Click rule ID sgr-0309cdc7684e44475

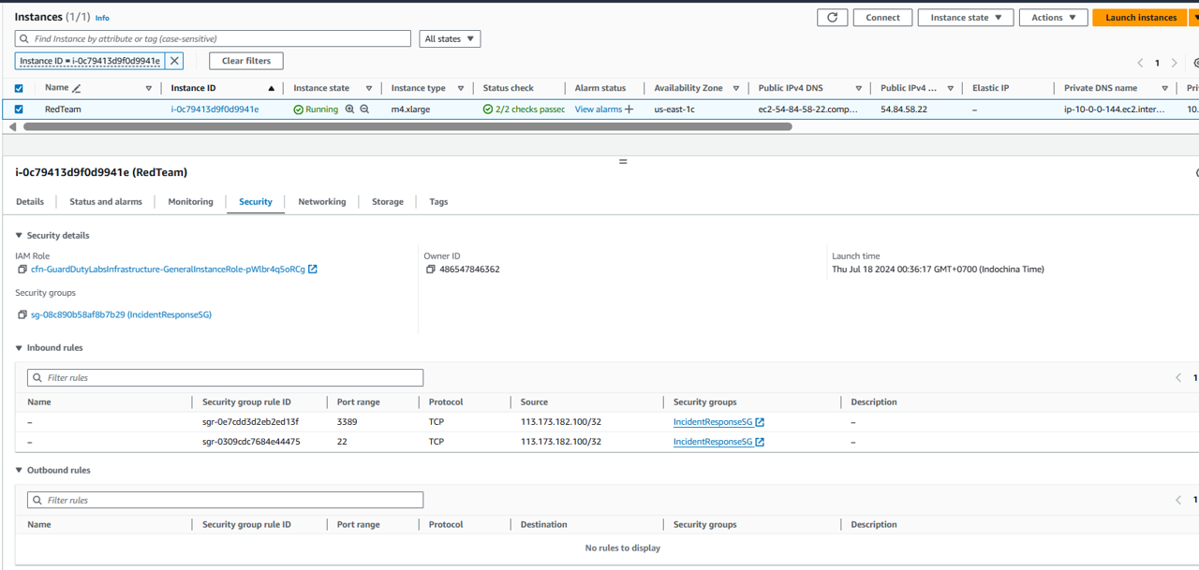(251, 442)
